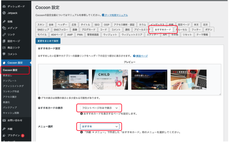
Task: Open the アフィリエイトタグ submenu item
Action: point(13,86)
